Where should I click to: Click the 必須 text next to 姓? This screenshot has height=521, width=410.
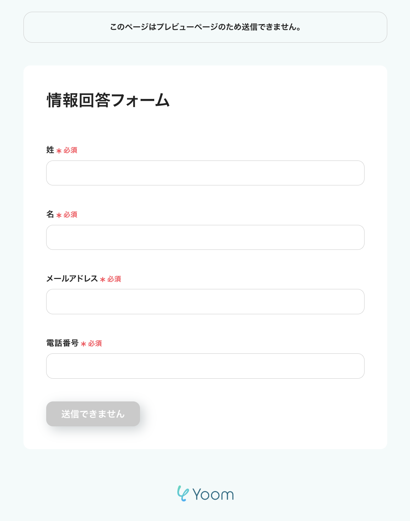[70, 151]
